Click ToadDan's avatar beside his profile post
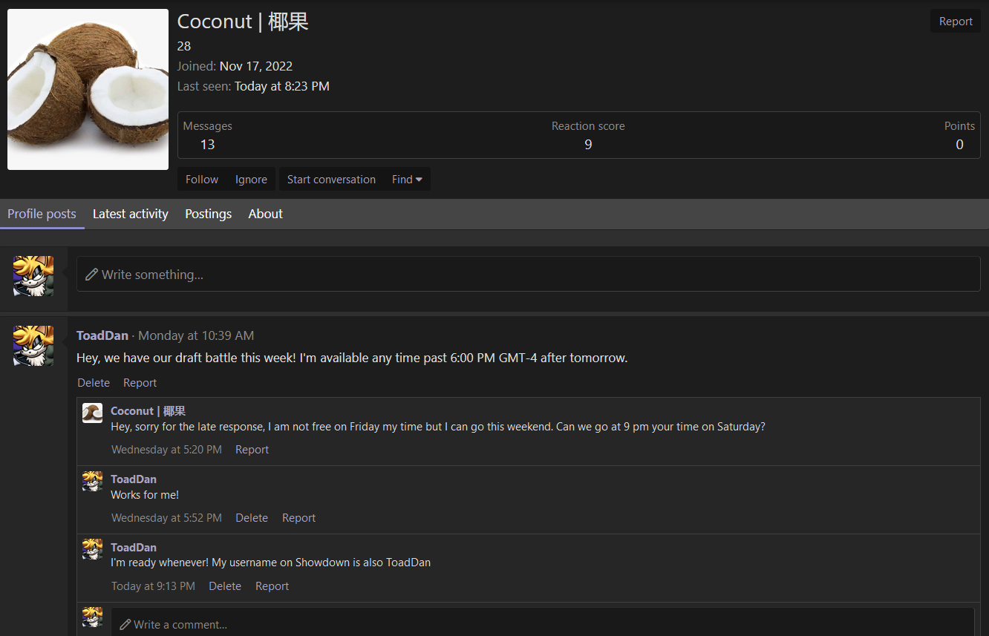The image size is (989, 636). tap(33, 345)
